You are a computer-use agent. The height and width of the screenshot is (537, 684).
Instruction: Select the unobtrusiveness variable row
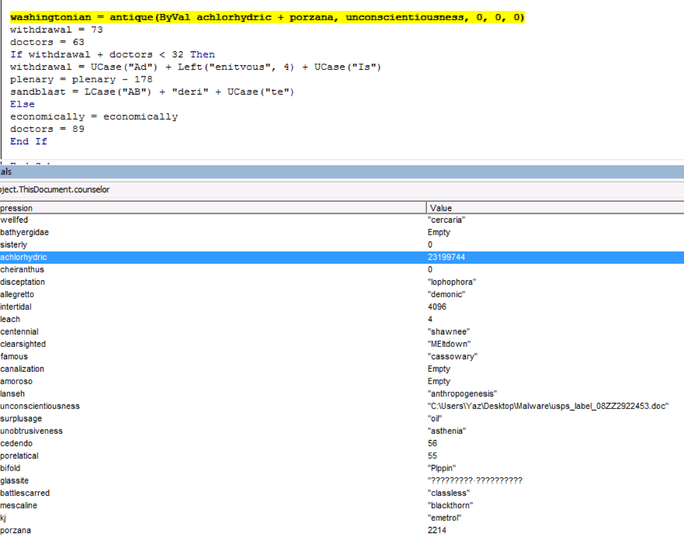point(342,431)
